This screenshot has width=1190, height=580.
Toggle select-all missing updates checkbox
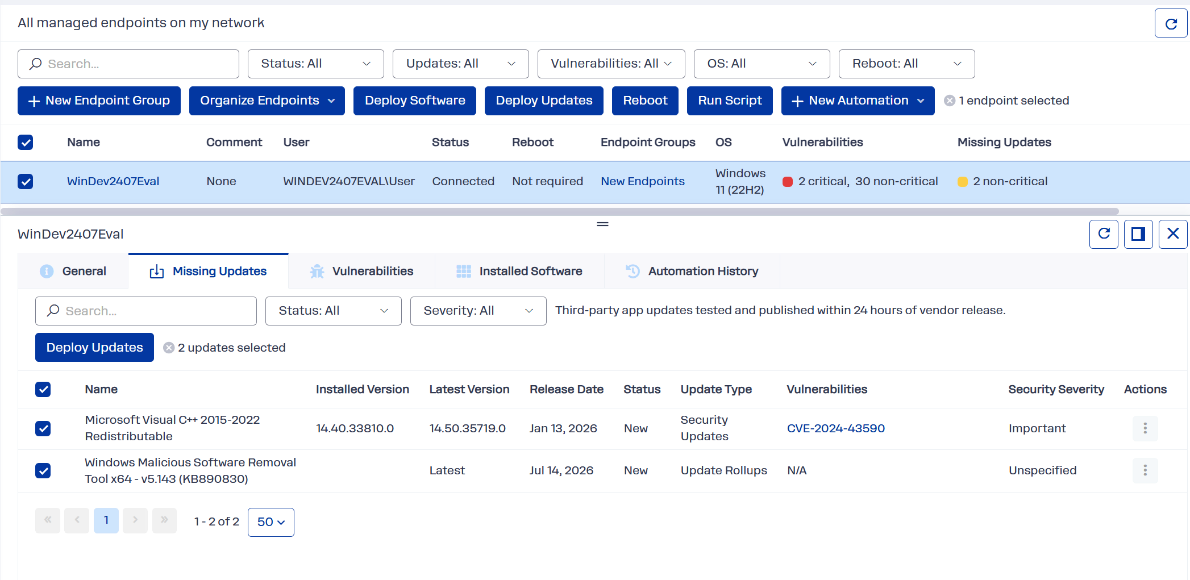[x=43, y=389]
